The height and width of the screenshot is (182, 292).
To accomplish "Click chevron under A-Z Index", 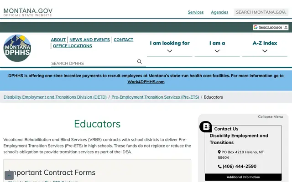I will click(x=265, y=51).
